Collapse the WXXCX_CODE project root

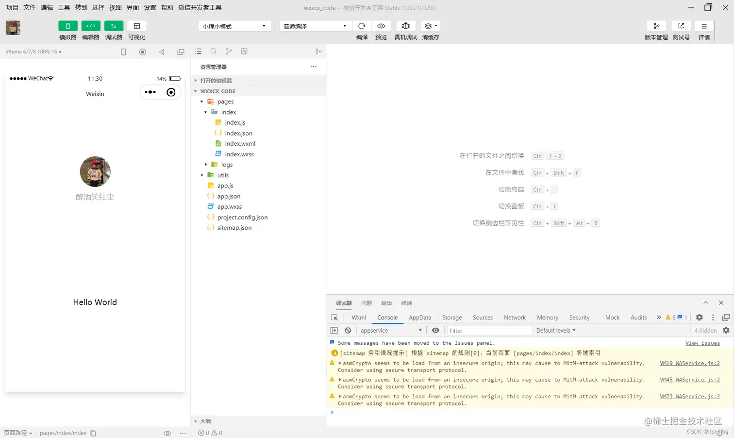coord(259,91)
